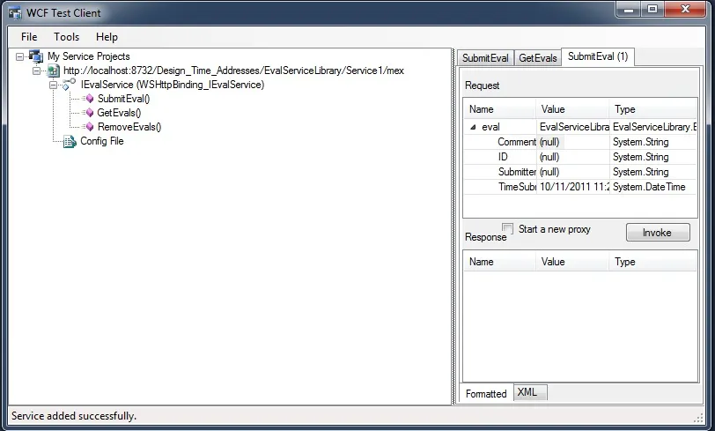Select the My Service Projects root label
The width and height of the screenshot is (715, 431).
click(89, 56)
